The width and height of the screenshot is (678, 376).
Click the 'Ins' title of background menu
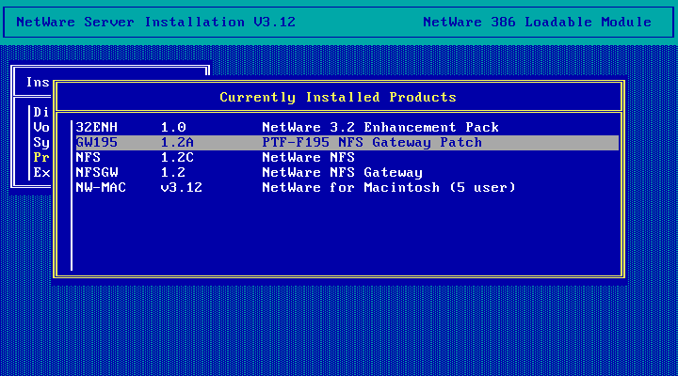[38, 82]
